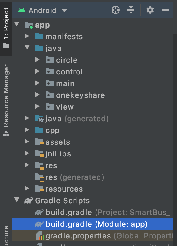177x246 pixels.
Task: Select the circle package
Action: point(67,60)
